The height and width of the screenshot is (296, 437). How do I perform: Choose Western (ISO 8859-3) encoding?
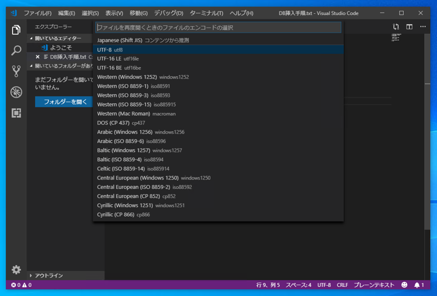pyautogui.click(x=218, y=95)
